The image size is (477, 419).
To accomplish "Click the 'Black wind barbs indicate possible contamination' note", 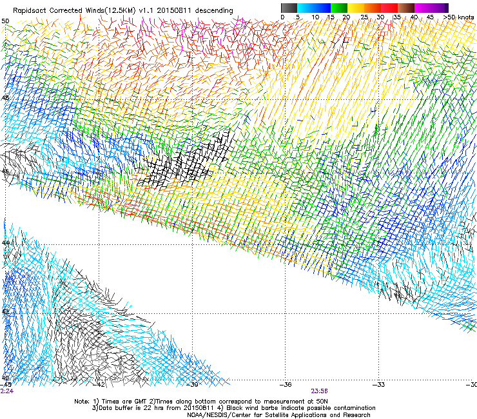I will [x=301, y=408].
